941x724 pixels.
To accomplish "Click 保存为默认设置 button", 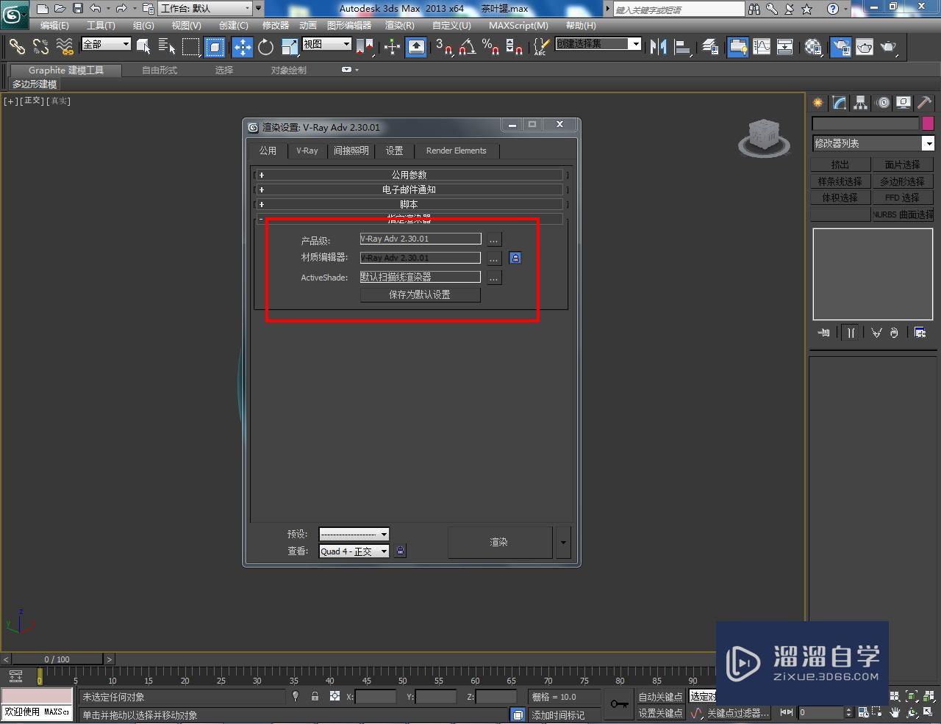I will (420, 294).
